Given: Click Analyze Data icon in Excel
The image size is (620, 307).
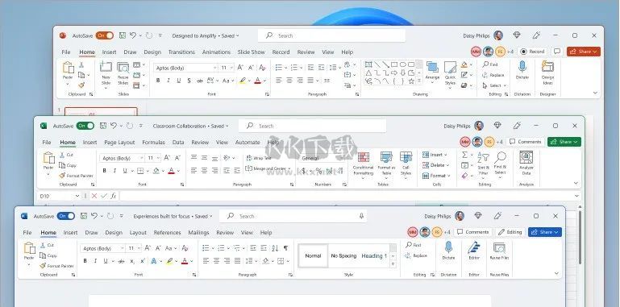Looking at the screenshot, I should (x=526, y=157).
